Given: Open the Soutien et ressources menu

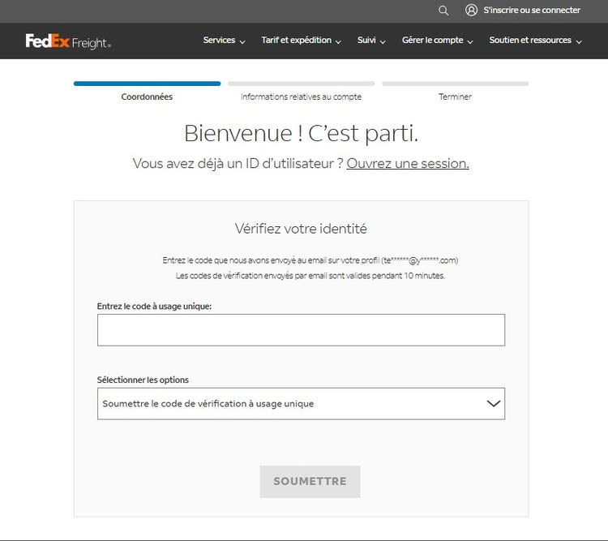Looking at the screenshot, I should point(530,40).
